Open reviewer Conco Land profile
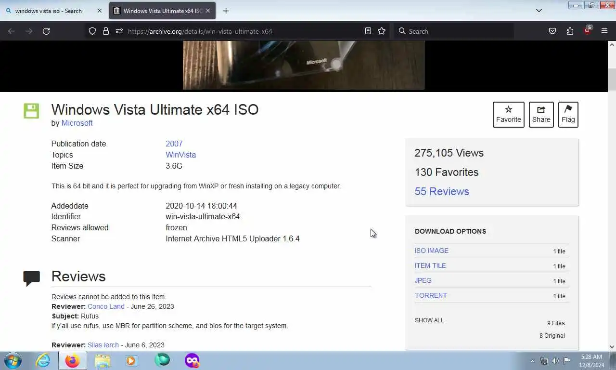Viewport: 616px width, 370px height. pos(106,306)
